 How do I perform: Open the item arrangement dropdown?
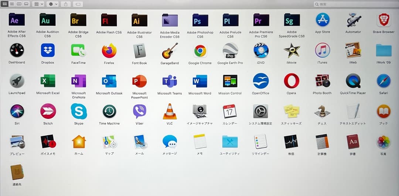pos(39,4)
